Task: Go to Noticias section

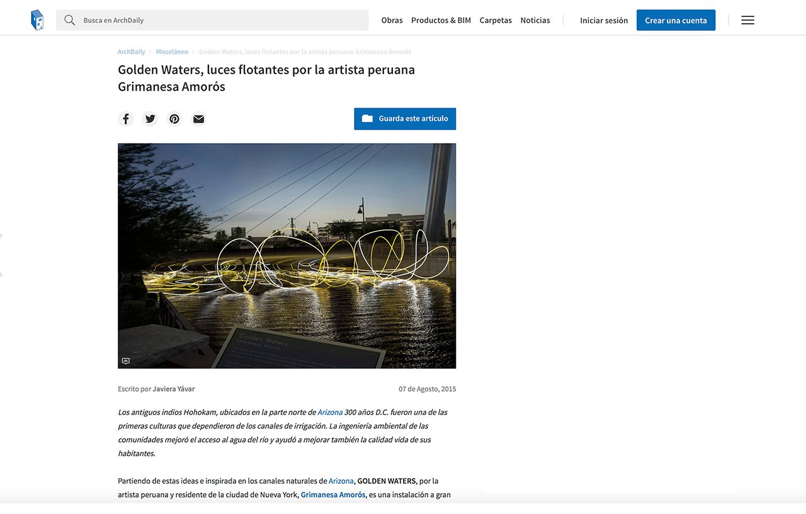Action: click(535, 20)
